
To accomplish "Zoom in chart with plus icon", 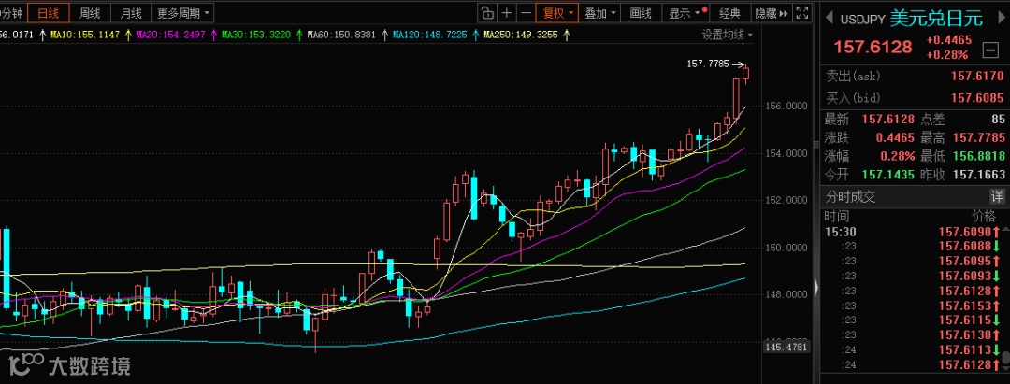I will pos(507,13).
